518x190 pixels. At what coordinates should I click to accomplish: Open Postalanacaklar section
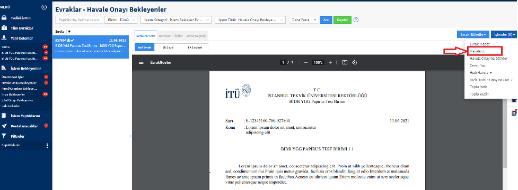coord(24,126)
